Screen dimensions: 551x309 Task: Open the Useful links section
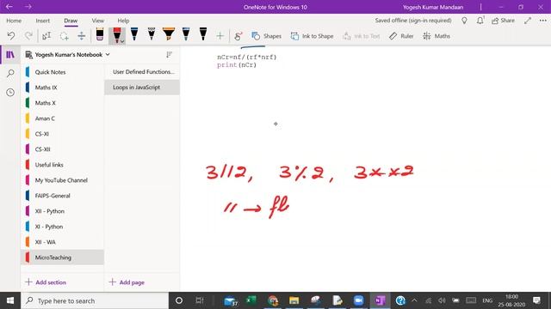click(63, 165)
